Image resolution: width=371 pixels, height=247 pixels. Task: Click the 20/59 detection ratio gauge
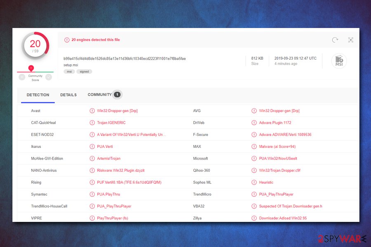35,46
